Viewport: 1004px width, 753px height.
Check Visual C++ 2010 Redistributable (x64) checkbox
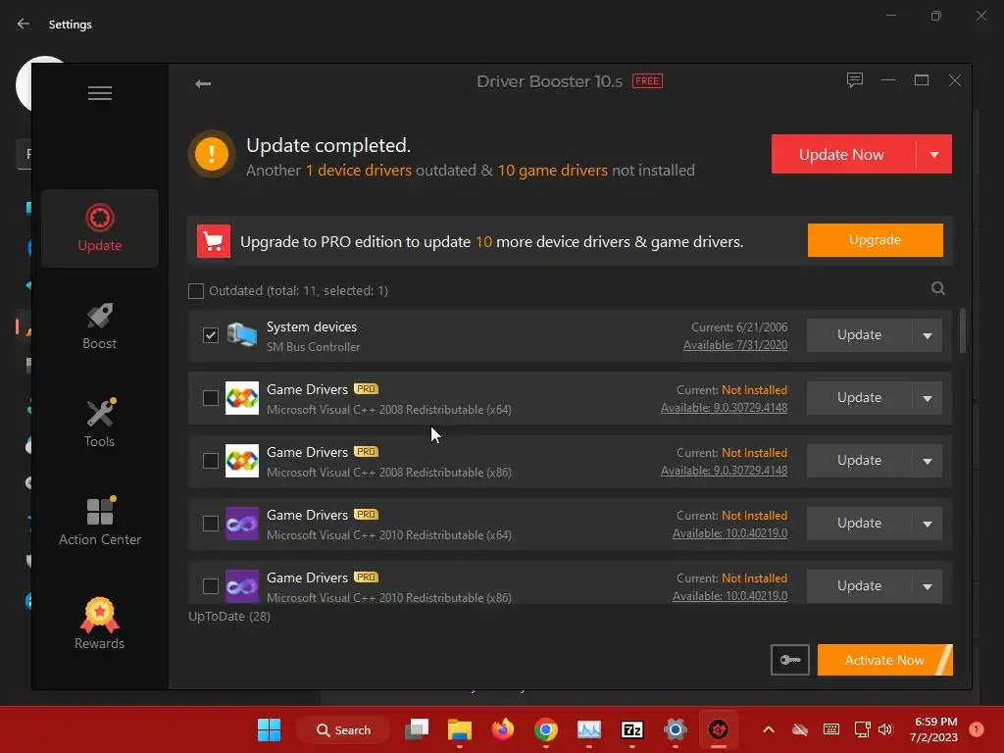211,524
